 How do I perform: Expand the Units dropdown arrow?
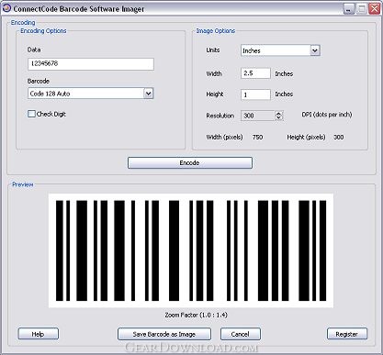click(315, 50)
